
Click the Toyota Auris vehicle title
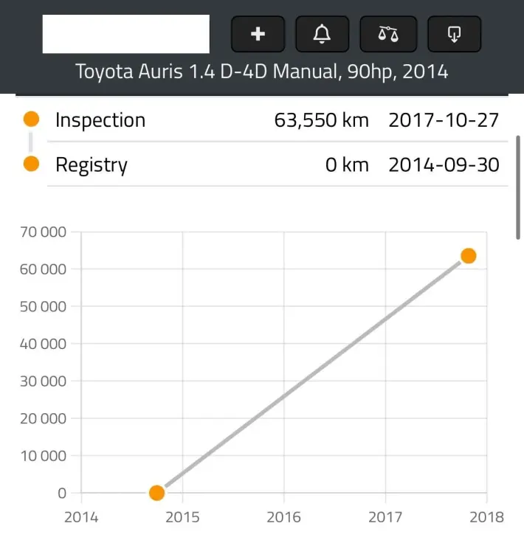coord(262,72)
